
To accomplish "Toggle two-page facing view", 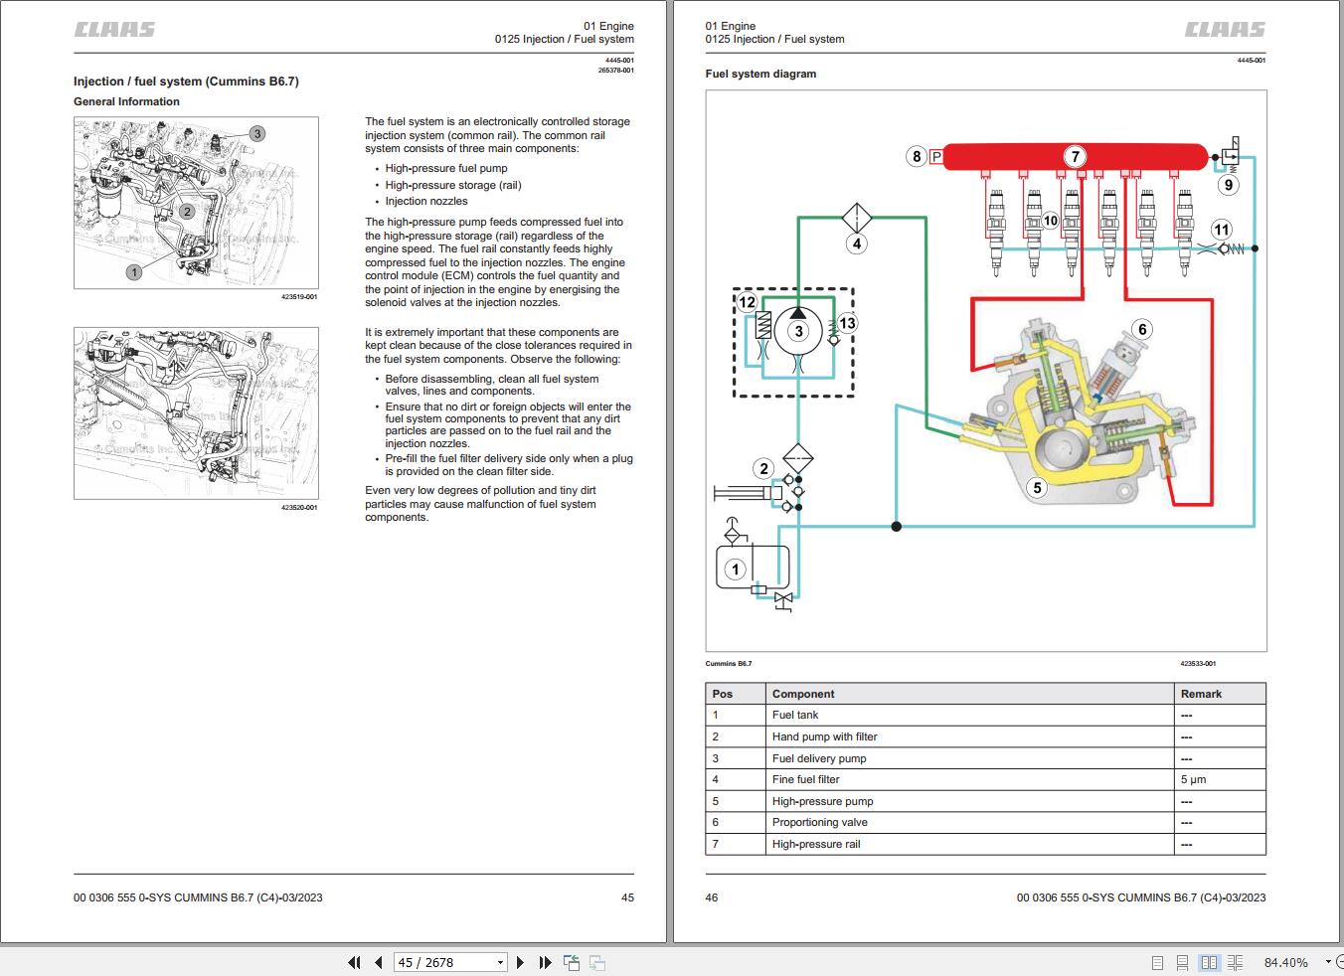I will point(1209,962).
